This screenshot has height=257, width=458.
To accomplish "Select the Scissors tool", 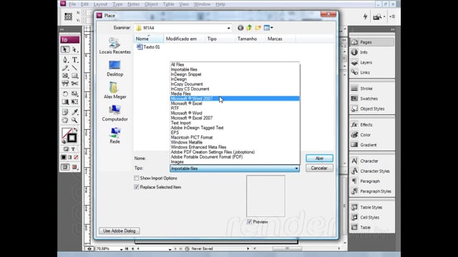I will 74,84.
